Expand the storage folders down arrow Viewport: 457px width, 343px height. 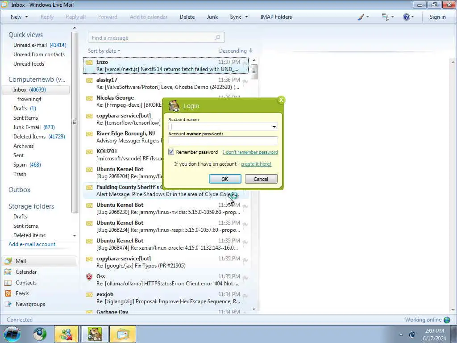75,235
